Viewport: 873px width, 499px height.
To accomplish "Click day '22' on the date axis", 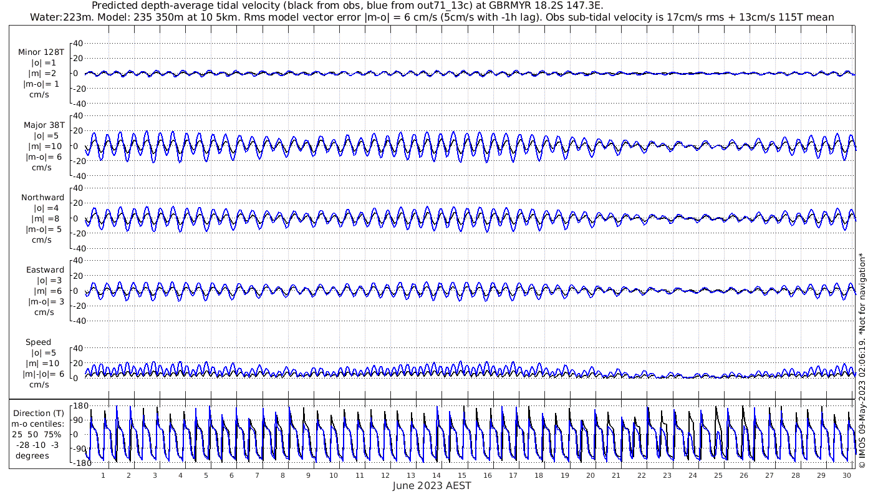I will pyautogui.click(x=641, y=475).
